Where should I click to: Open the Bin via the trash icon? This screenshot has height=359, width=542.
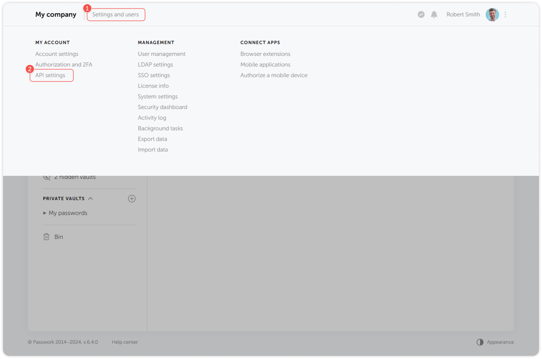pos(46,237)
